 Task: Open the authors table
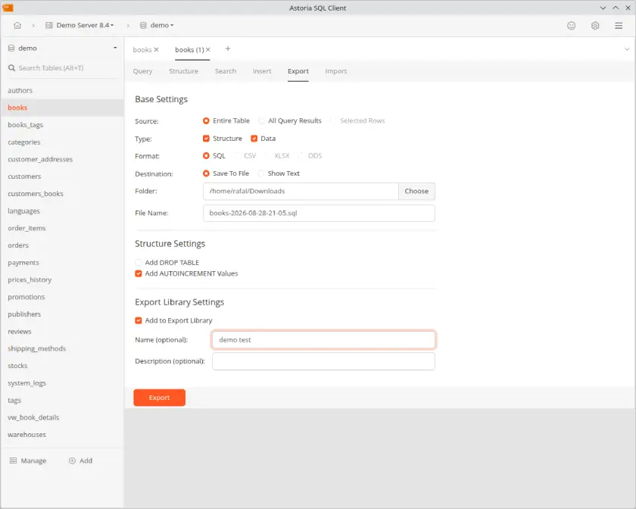pos(62,91)
